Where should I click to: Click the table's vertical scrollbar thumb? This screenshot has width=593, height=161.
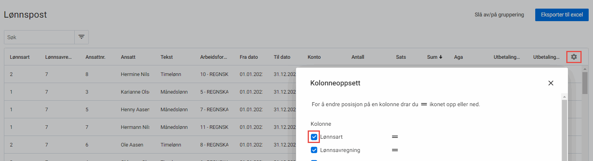[585, 82]
